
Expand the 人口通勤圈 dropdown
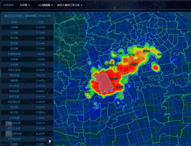(45, 5)
